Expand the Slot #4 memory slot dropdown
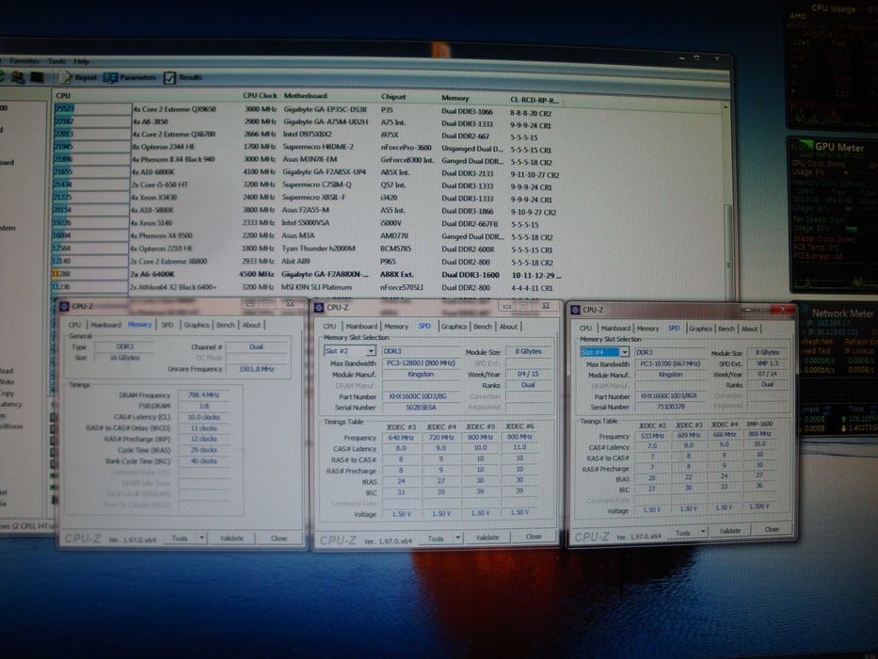 pyautogui.click(x=624, y=352)
